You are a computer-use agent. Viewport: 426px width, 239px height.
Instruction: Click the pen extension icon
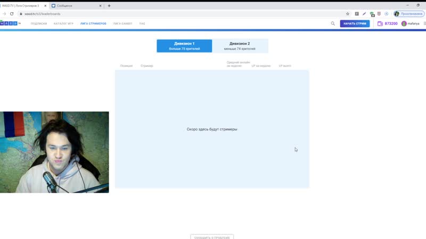pos(364,14)
